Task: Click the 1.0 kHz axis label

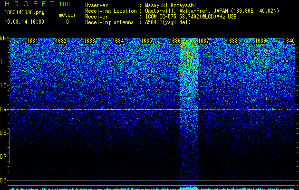Action: click(x=3, y=85)
